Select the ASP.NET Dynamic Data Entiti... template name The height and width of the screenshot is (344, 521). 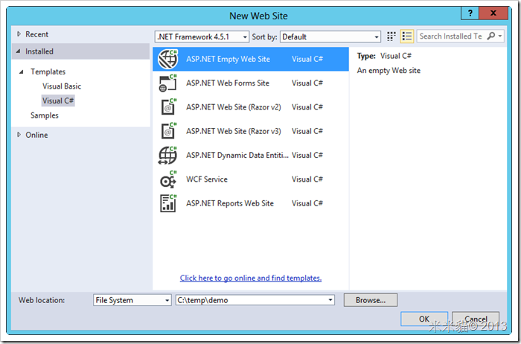pyautogui.click(x=237, y=155)
